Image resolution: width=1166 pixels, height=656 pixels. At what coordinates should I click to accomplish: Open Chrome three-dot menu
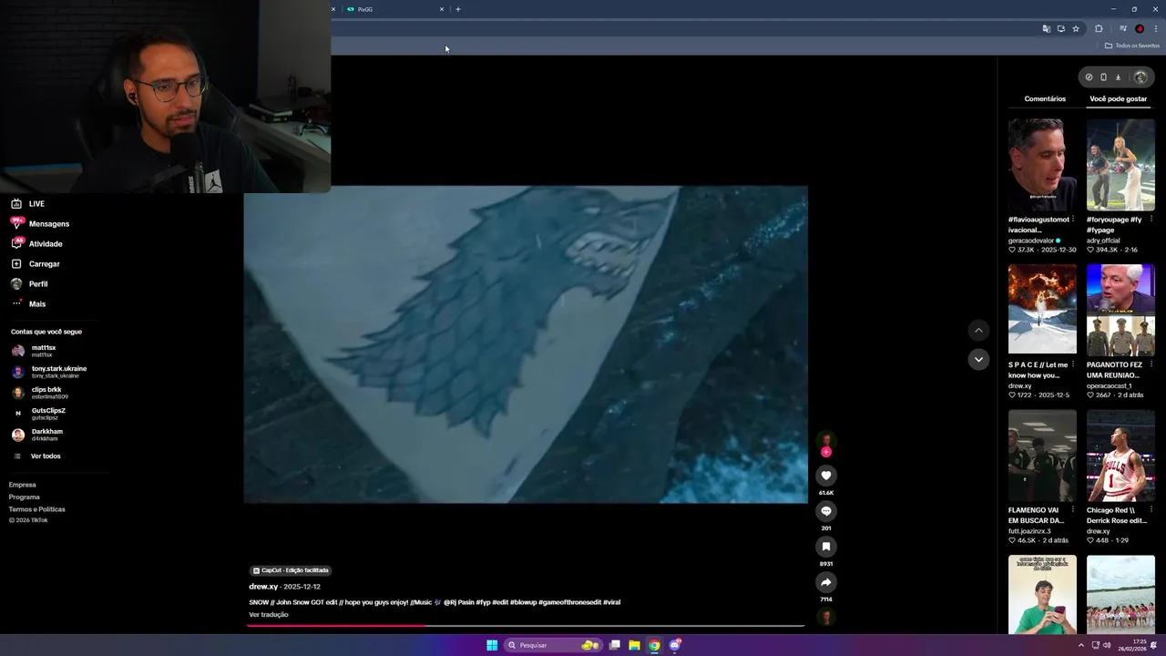click(1156, 29)
